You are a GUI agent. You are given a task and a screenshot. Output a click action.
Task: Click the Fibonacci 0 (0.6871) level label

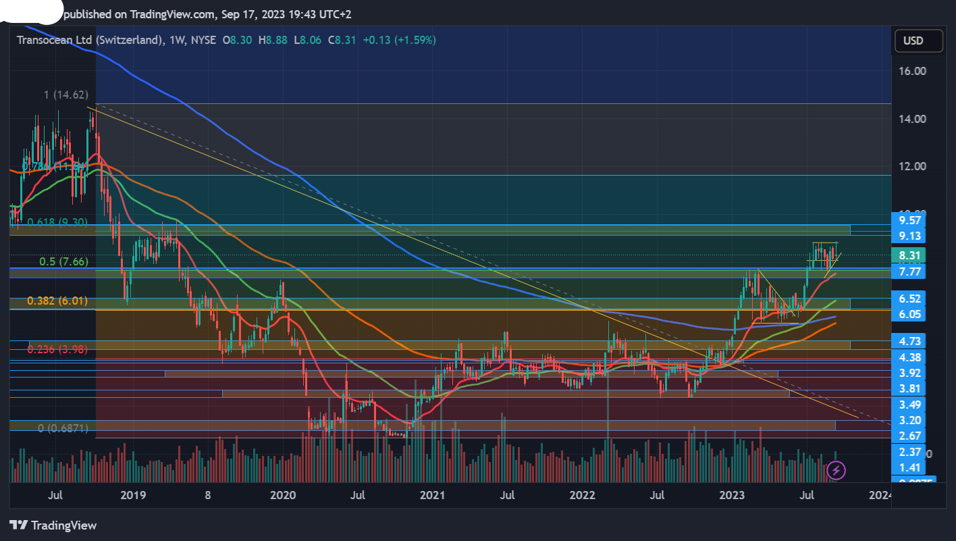click(63, 429)
